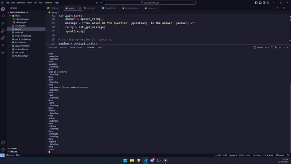Open the TODO.md editor tab
Image resolution: width=291 pixels, height=164 pixels.
(55, 8)
